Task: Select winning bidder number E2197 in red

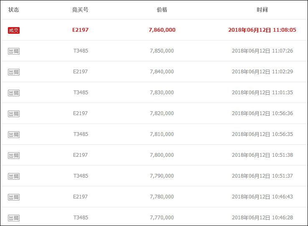Action: (x=80, y=30)
